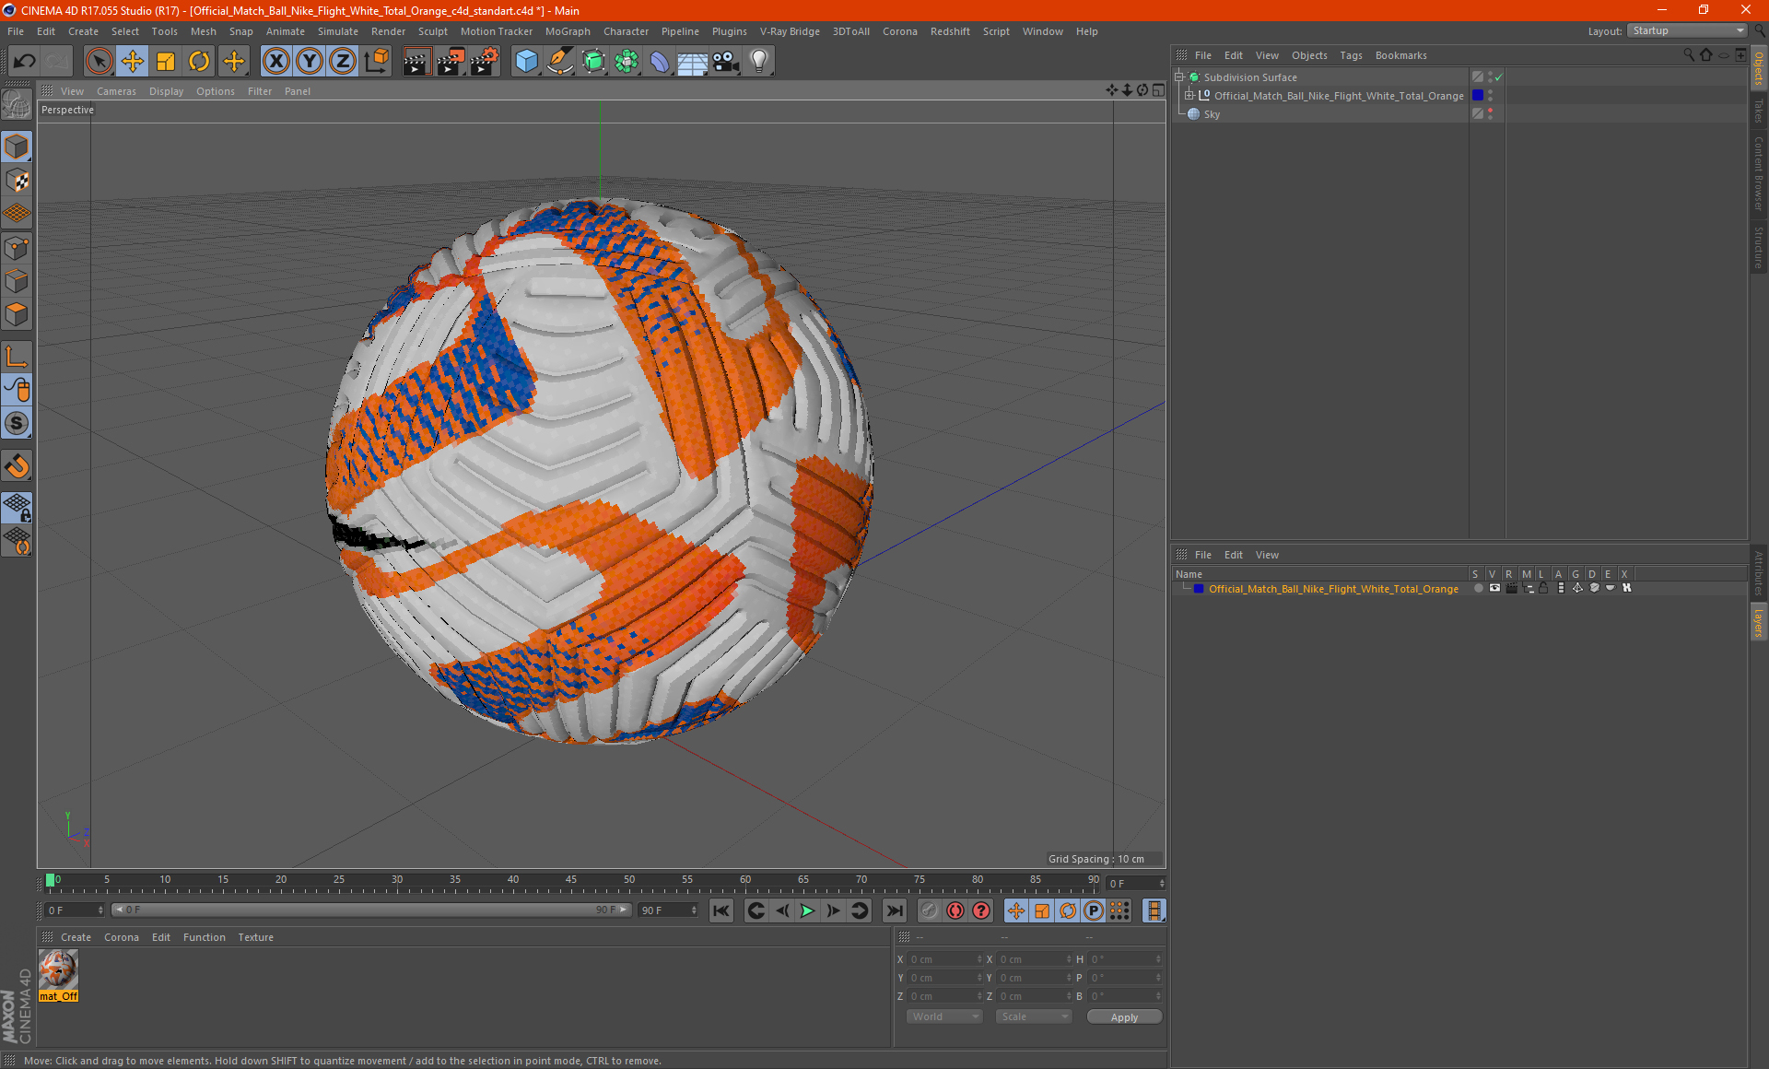Image resolution: width=1769 pixels, height=1069 pixels.
Task: Click the Undo arrow icon
Action: click(x=25, y=62)
